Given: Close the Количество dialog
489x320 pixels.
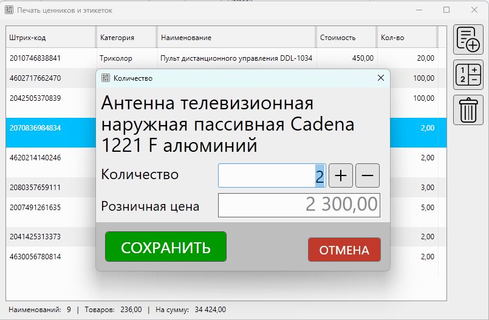Looking at the screenshot, I should 381,78.
